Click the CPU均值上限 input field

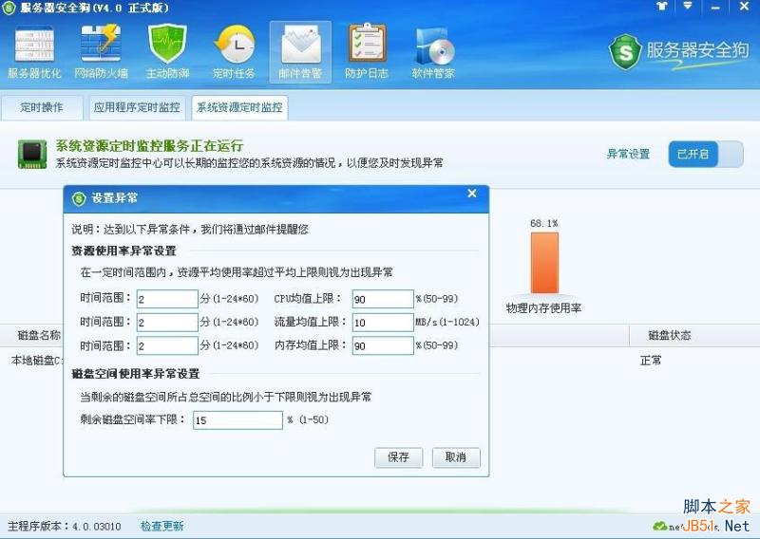[x=383, y=299]
